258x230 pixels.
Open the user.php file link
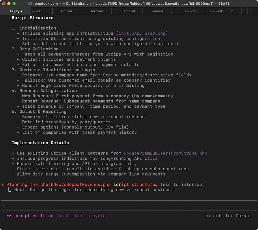click(155, 33)
